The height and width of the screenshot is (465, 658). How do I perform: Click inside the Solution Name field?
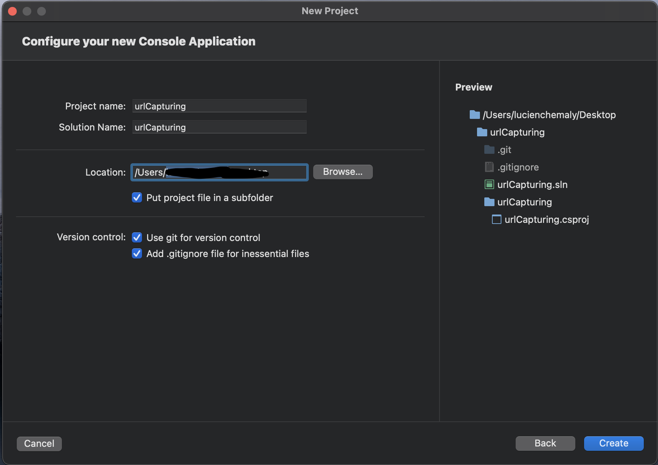tap(219, 127)
